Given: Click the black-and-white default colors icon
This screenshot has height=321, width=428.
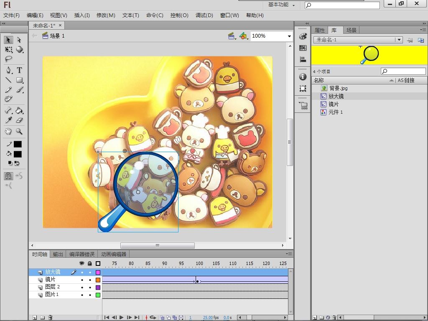Looking at the screenshot, I should click(10, 163).
